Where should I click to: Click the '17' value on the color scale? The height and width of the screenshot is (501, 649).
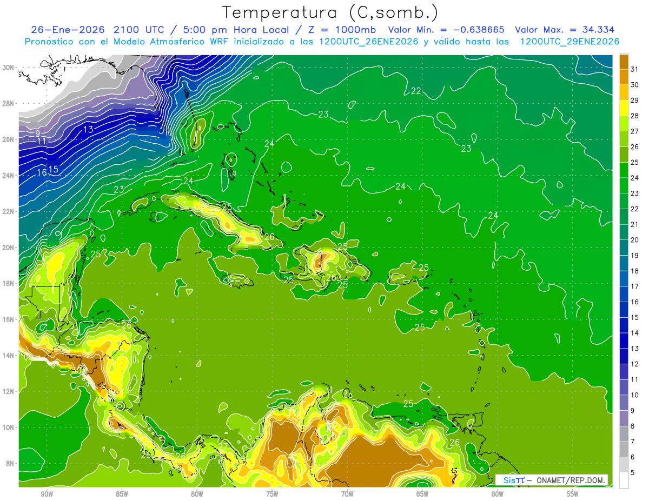[x=635, y=286]
